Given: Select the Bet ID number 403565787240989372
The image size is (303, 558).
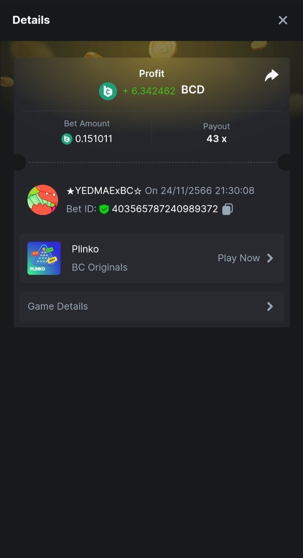Looking at the screenshot, I should (x=165, y=209).
